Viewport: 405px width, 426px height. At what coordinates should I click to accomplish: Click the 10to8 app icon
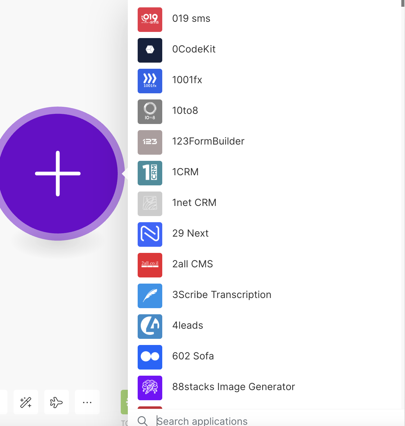point(150,112)
